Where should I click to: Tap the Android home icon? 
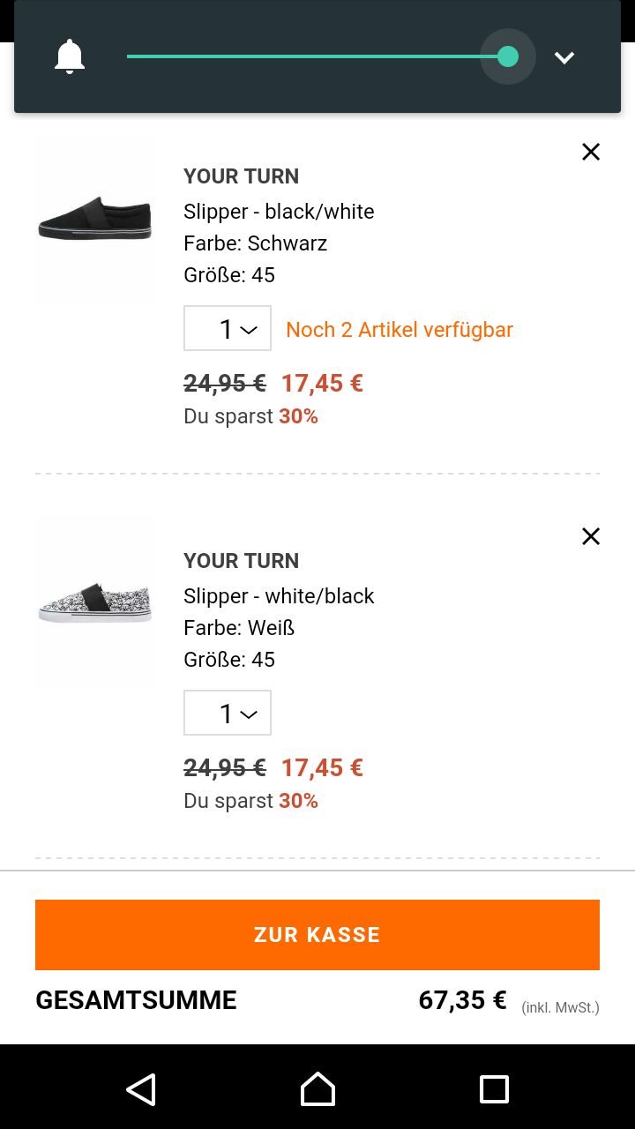(317, 1089)
